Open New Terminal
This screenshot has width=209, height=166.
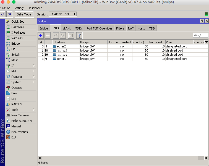pos(21,115)
